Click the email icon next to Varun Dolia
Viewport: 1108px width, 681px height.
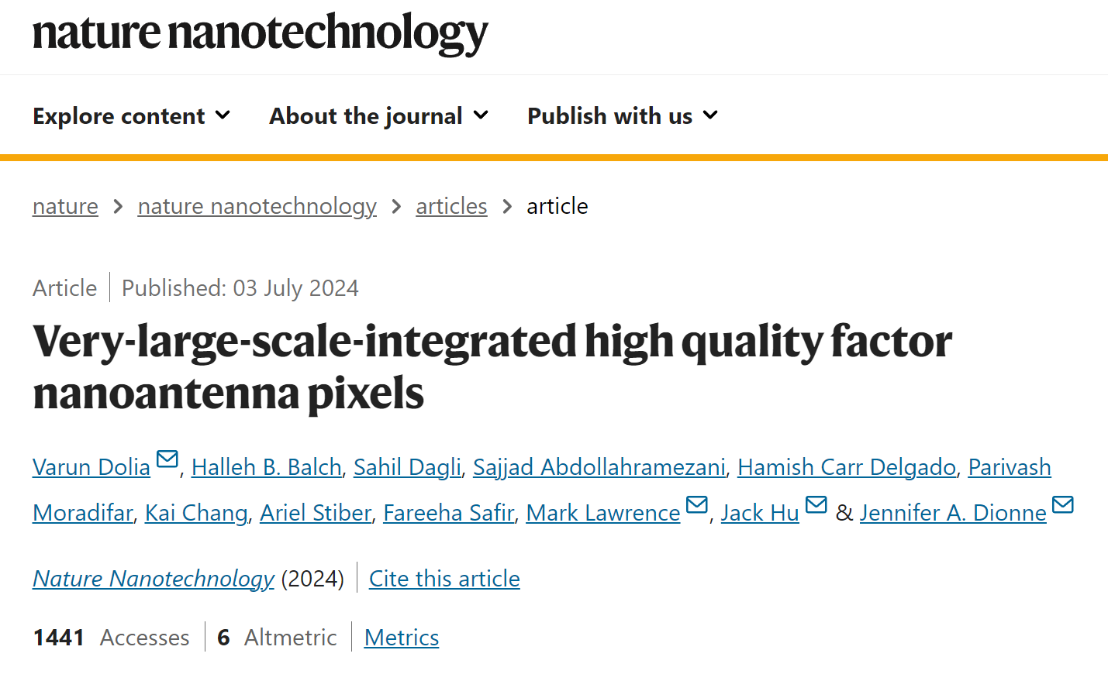[167, 459]
